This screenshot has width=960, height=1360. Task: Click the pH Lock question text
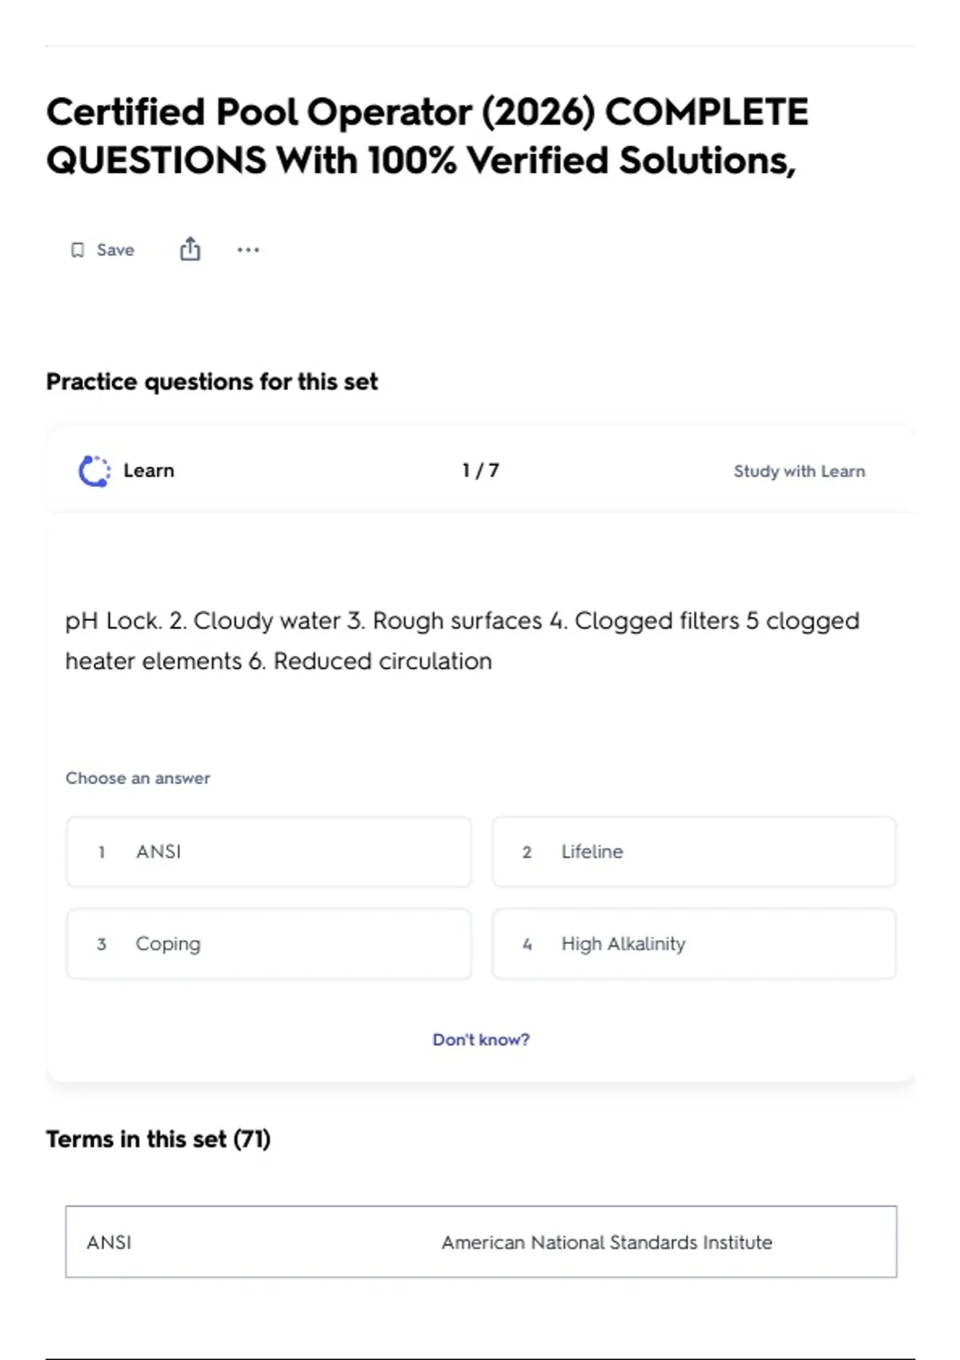[x=462, y=641]
